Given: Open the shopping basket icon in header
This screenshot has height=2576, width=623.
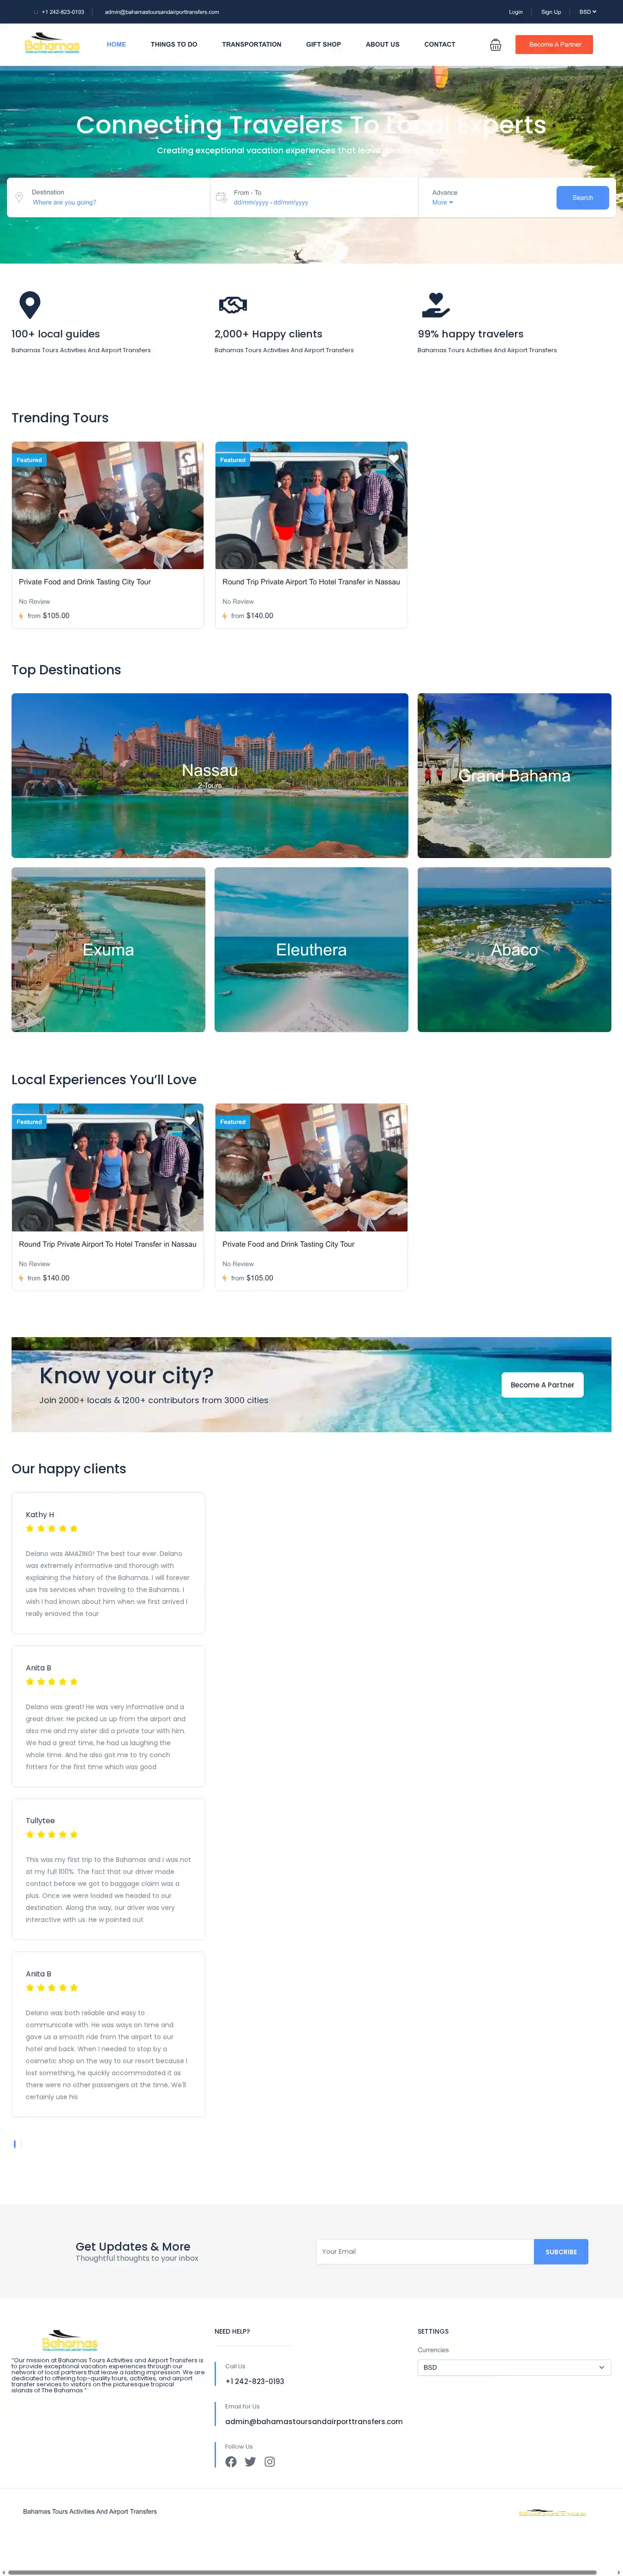Looking at the screenshot, I should click(x=495, y=44).
